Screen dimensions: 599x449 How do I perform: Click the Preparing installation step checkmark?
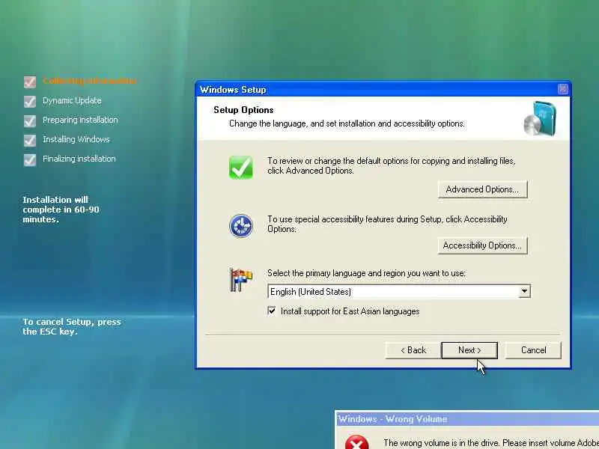point(30,120)
